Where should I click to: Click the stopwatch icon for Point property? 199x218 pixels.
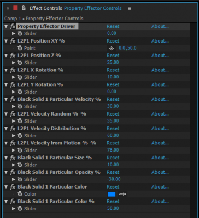point(20,48)
